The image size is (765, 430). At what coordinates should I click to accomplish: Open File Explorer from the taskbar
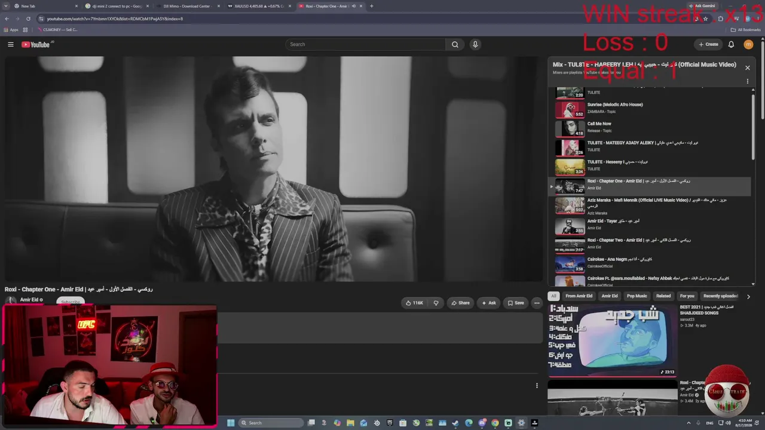click(x=350, y=423)
